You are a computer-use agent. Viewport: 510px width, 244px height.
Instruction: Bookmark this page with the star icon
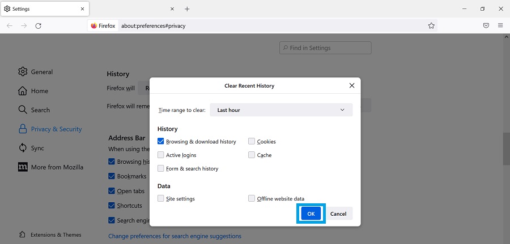(431, 25)
